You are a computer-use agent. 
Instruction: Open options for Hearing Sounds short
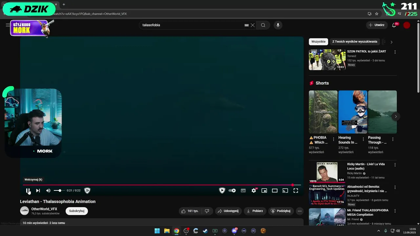click(x=363, y=139)
